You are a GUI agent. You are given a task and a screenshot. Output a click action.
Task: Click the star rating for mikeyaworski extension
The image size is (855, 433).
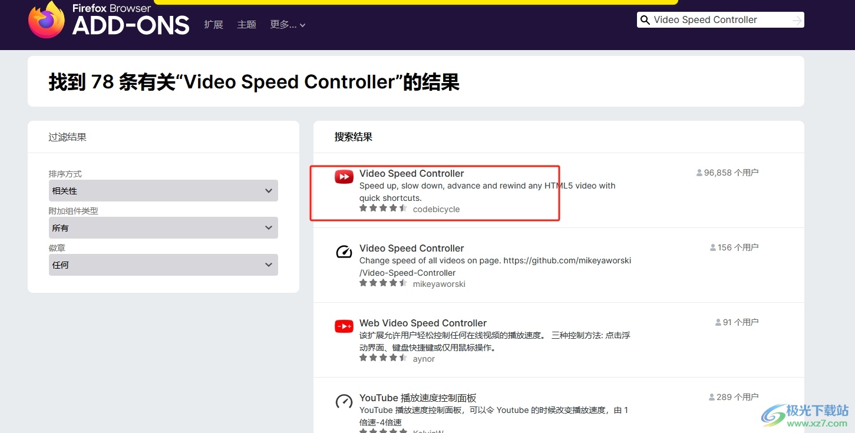click(384, 283)
